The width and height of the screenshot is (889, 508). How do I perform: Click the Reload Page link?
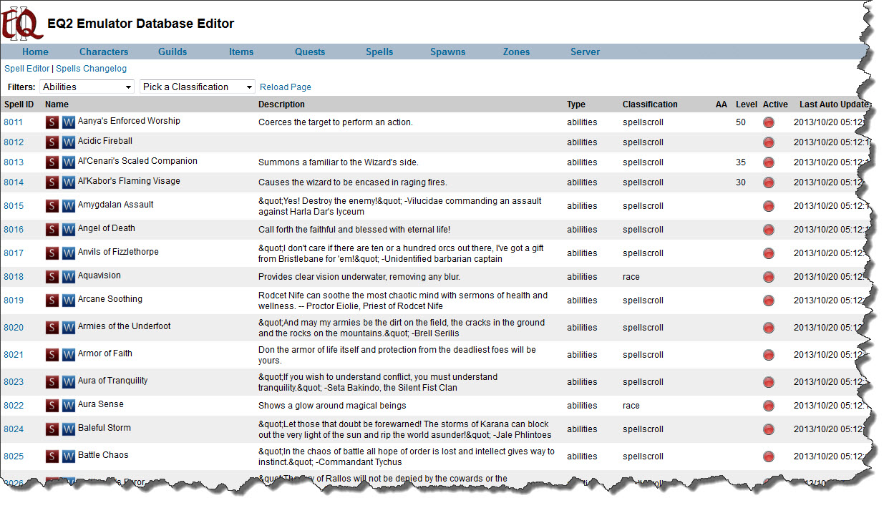(x=286, y=87)
